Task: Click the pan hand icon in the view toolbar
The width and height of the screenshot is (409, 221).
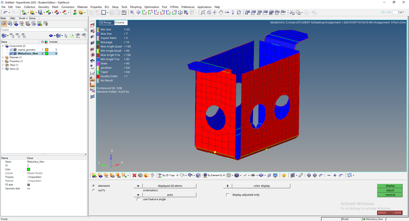Action: tap(221, 12)
